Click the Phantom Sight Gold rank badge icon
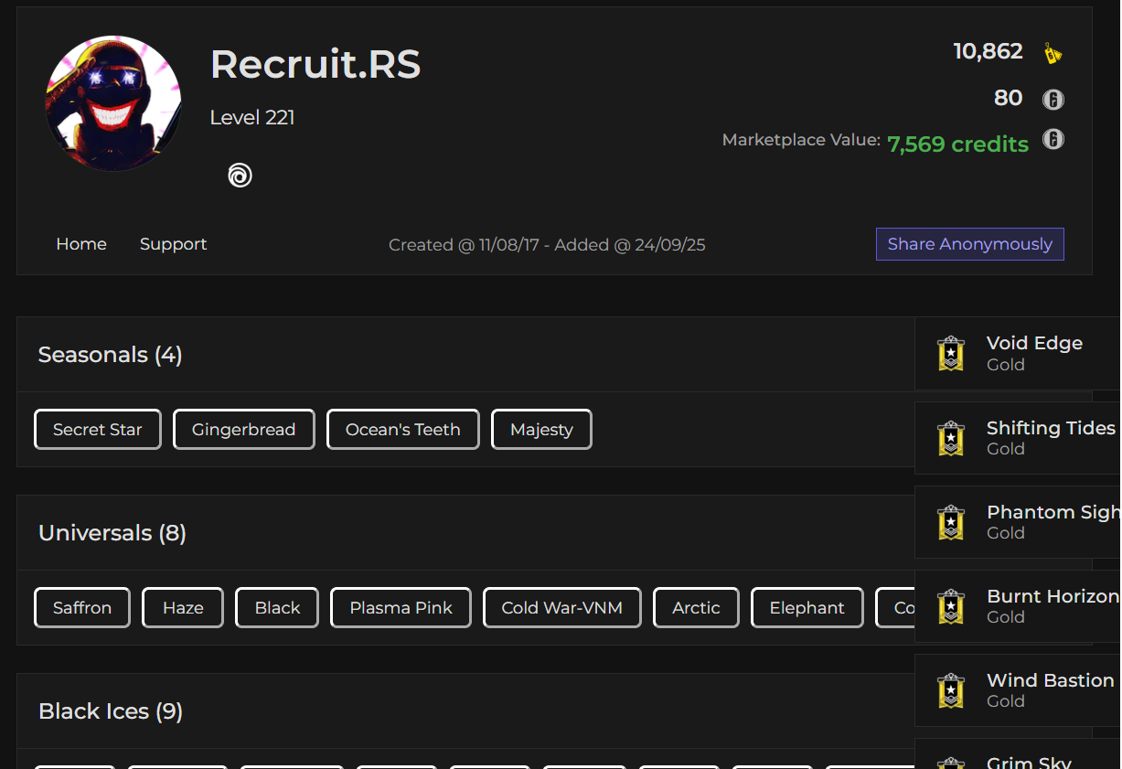This screenshot has width=1122, height=769. pos(951,522)
